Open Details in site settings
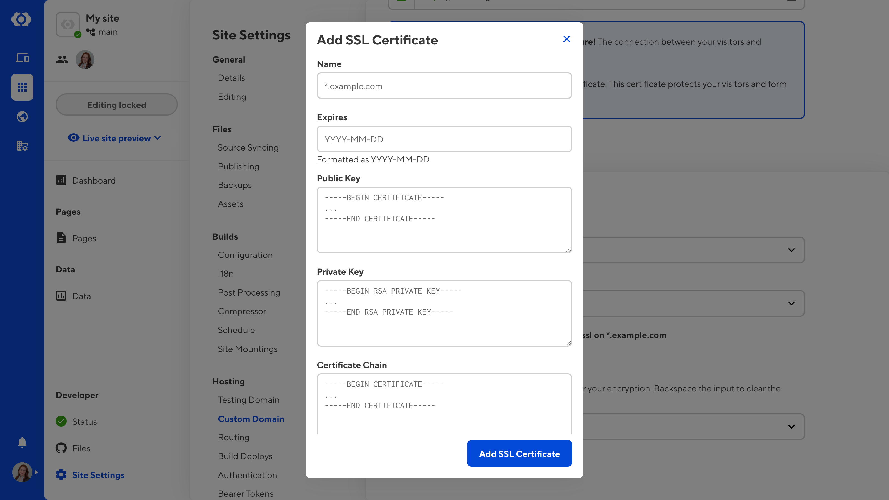Viewport: 889px width, 500px height. tap(231, 78)
